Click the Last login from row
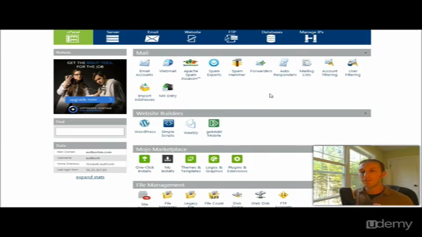 click(x=90, y=170)
